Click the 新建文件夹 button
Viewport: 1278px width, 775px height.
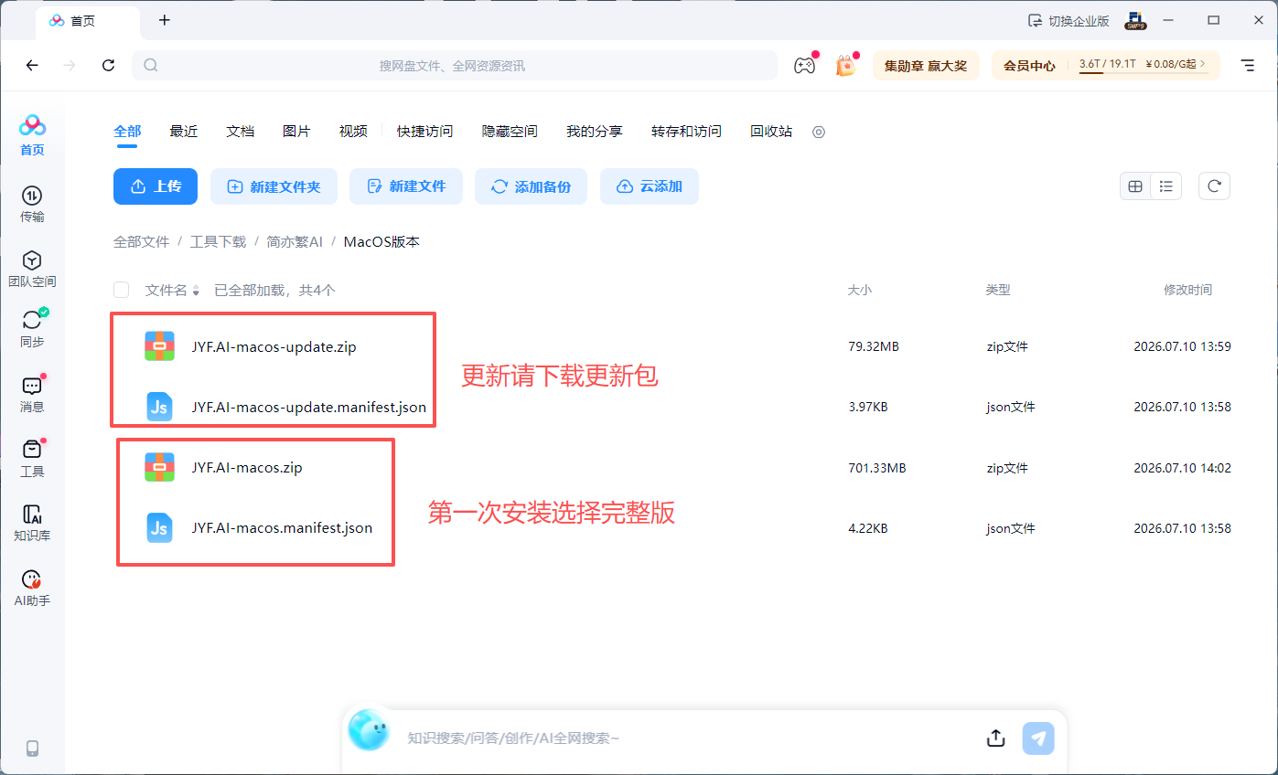(x=274, y=186)
